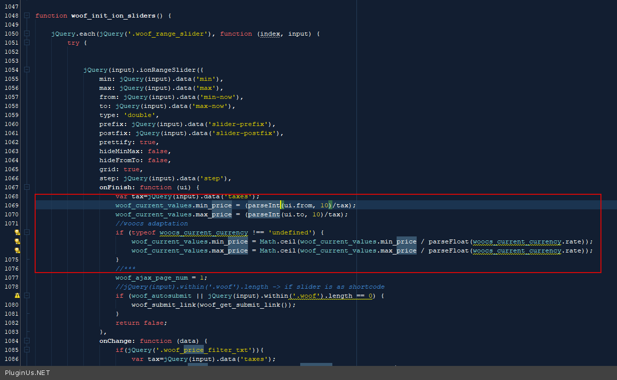Click line number 1069 in the gutter
This screenshot has height=380, width=617.
pyautogui.click(x=11, y=205)
